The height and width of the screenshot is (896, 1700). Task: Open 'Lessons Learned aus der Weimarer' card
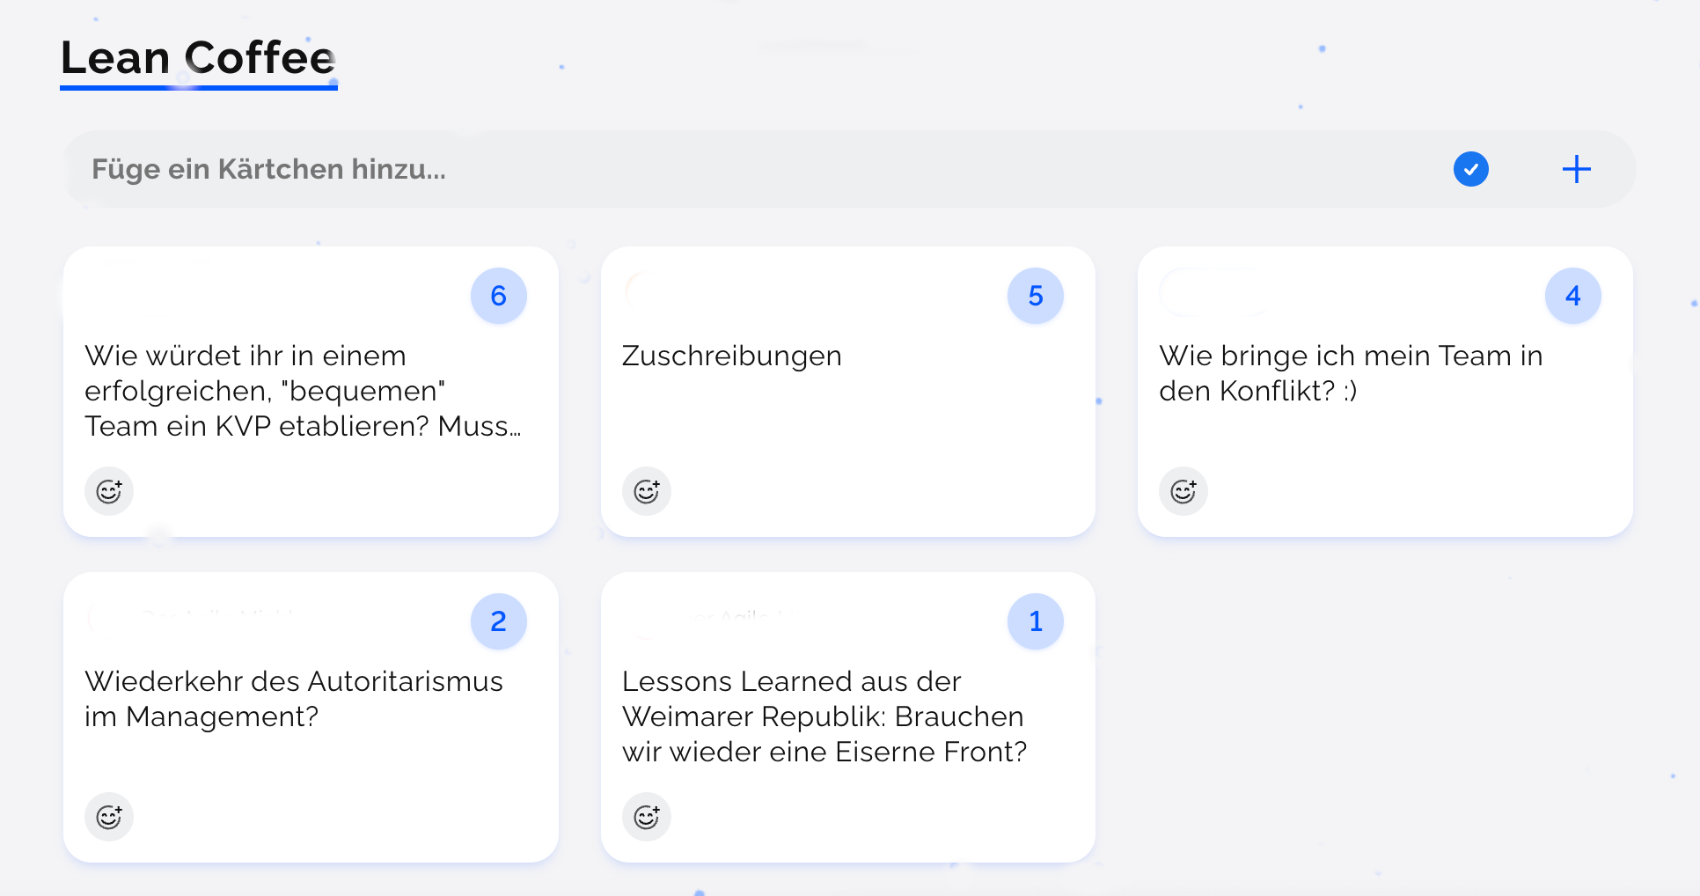(824, 716)
